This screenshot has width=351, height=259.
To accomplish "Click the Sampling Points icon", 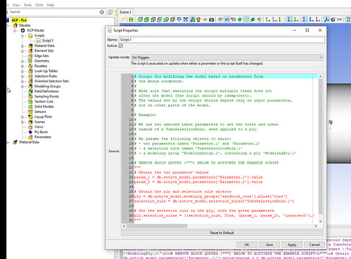I will 31,96.
